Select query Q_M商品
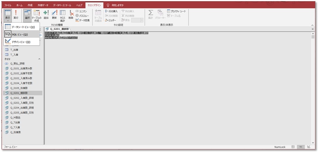 pyautogui.click(x=23, y=118)
